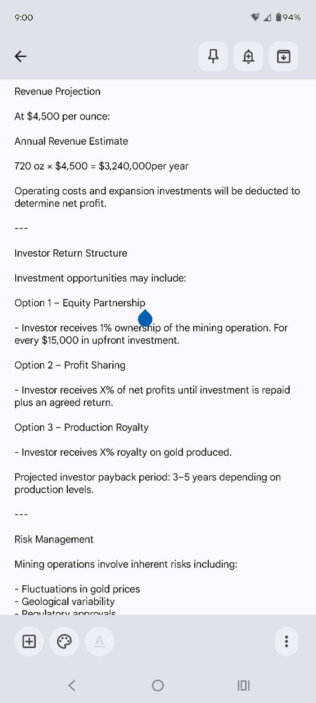Tap the 'Option 3 – Production Royalty' line
Screen dimensions: 316x703
pyautogui.click(x=81, y=427)
